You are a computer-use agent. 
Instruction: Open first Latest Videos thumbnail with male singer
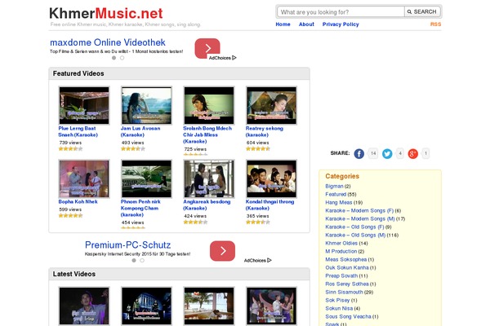84,306
